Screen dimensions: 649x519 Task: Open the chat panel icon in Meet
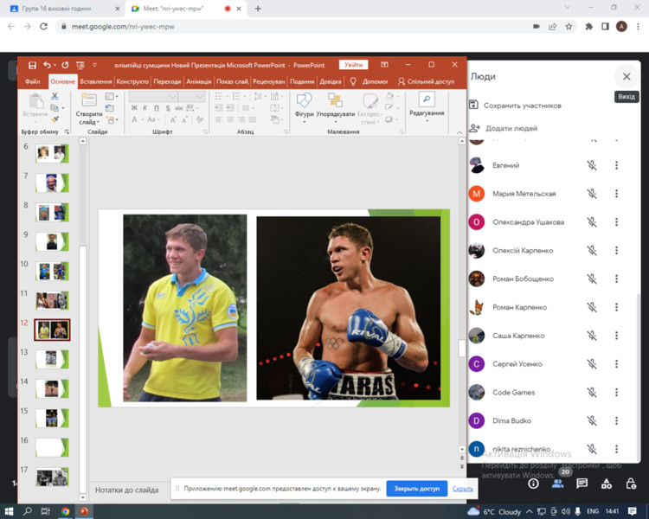pyautogui.click(x=582, y=484)
